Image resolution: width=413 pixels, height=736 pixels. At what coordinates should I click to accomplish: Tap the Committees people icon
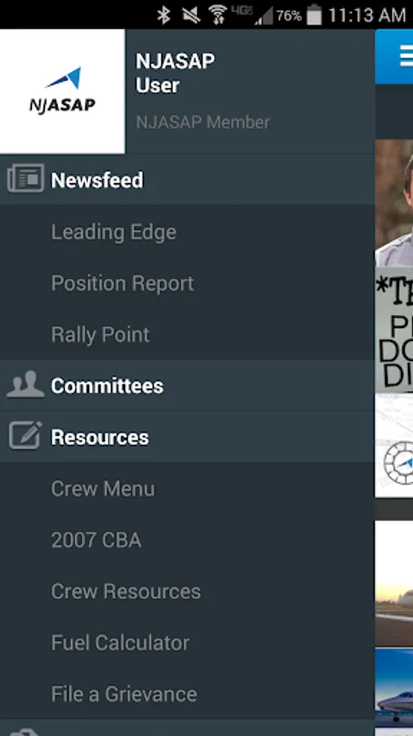coord(25,384)
